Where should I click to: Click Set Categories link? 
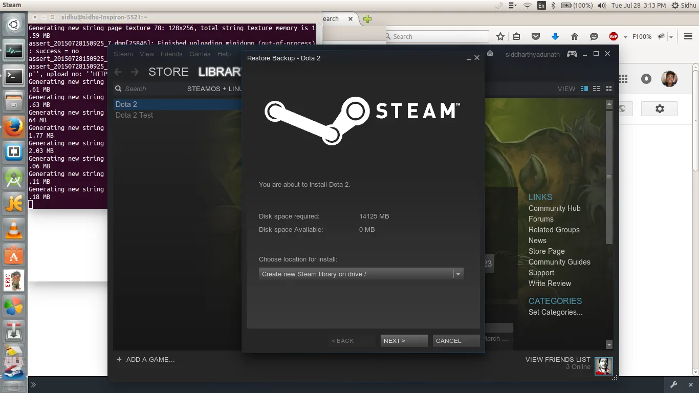556,312
